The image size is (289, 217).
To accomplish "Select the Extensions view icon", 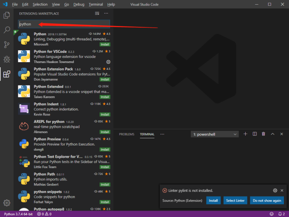I will tap(7, 74).
